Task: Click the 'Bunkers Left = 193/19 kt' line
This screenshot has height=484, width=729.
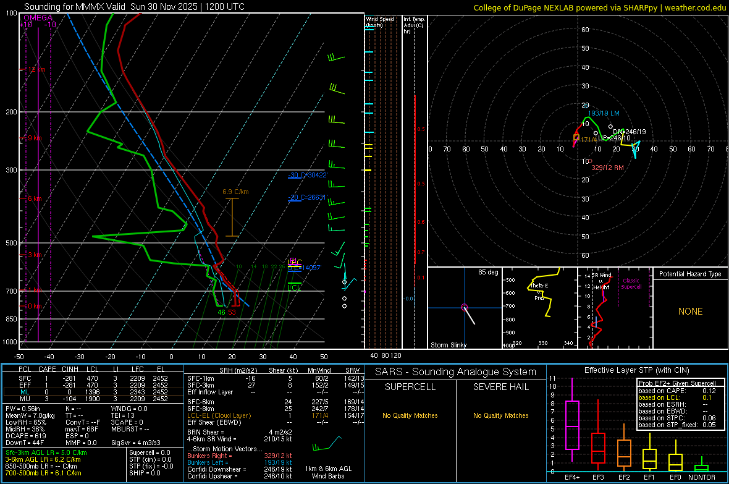Action: tap(240, 462)
